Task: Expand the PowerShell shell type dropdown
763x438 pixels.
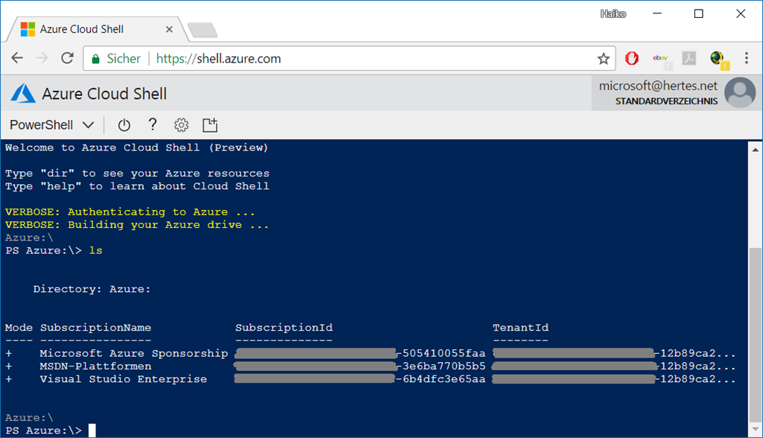Action: coord(51,125)
